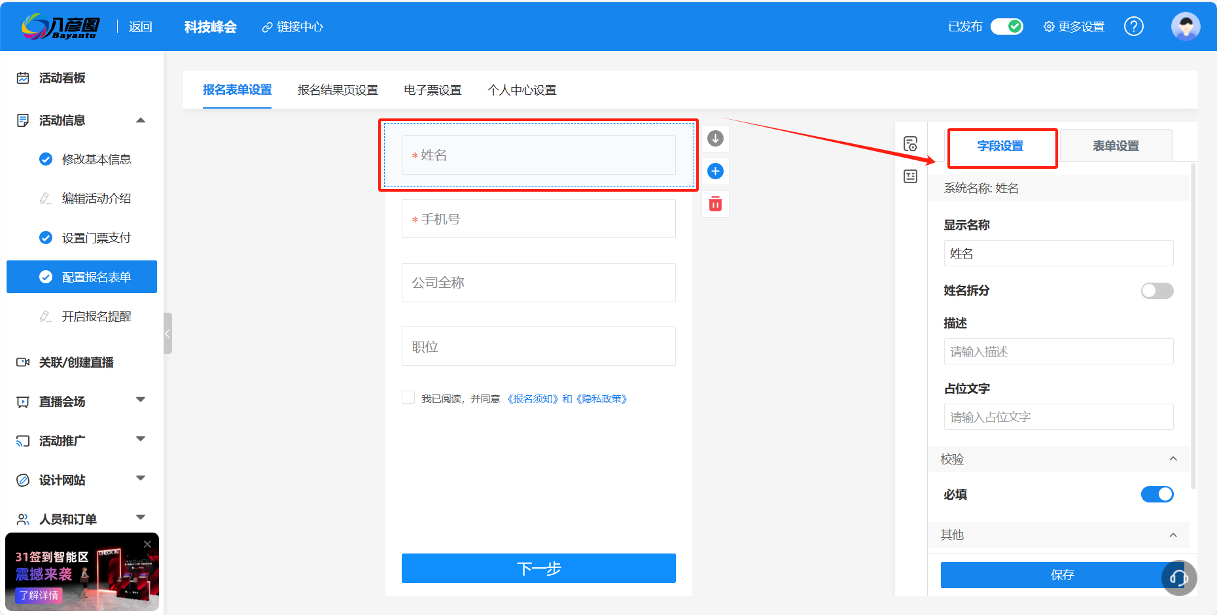Screen dimensions: 1217x615
Task: Switch to the 电子票设置 tab
Action: (x=432, y=90)
